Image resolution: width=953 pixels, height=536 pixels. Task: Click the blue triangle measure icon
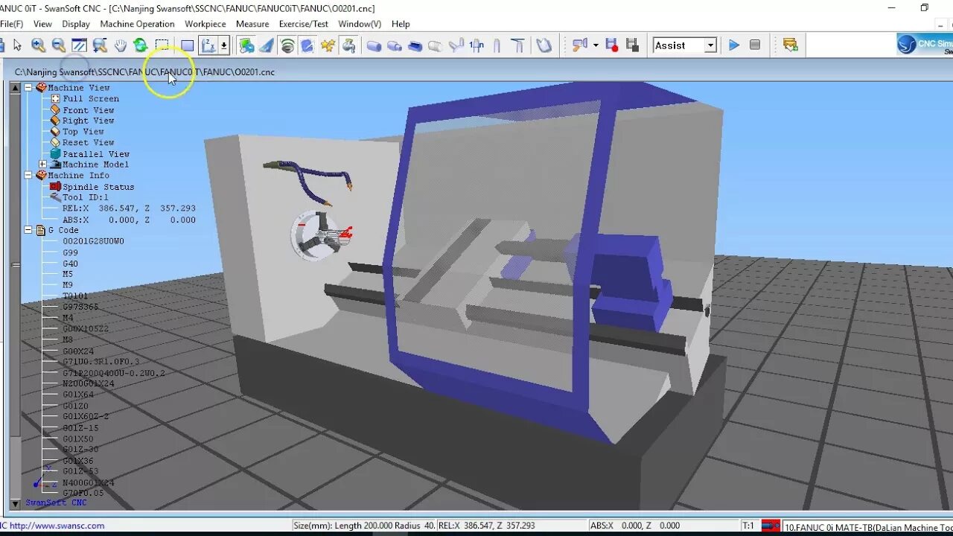(x=267, y=45)
